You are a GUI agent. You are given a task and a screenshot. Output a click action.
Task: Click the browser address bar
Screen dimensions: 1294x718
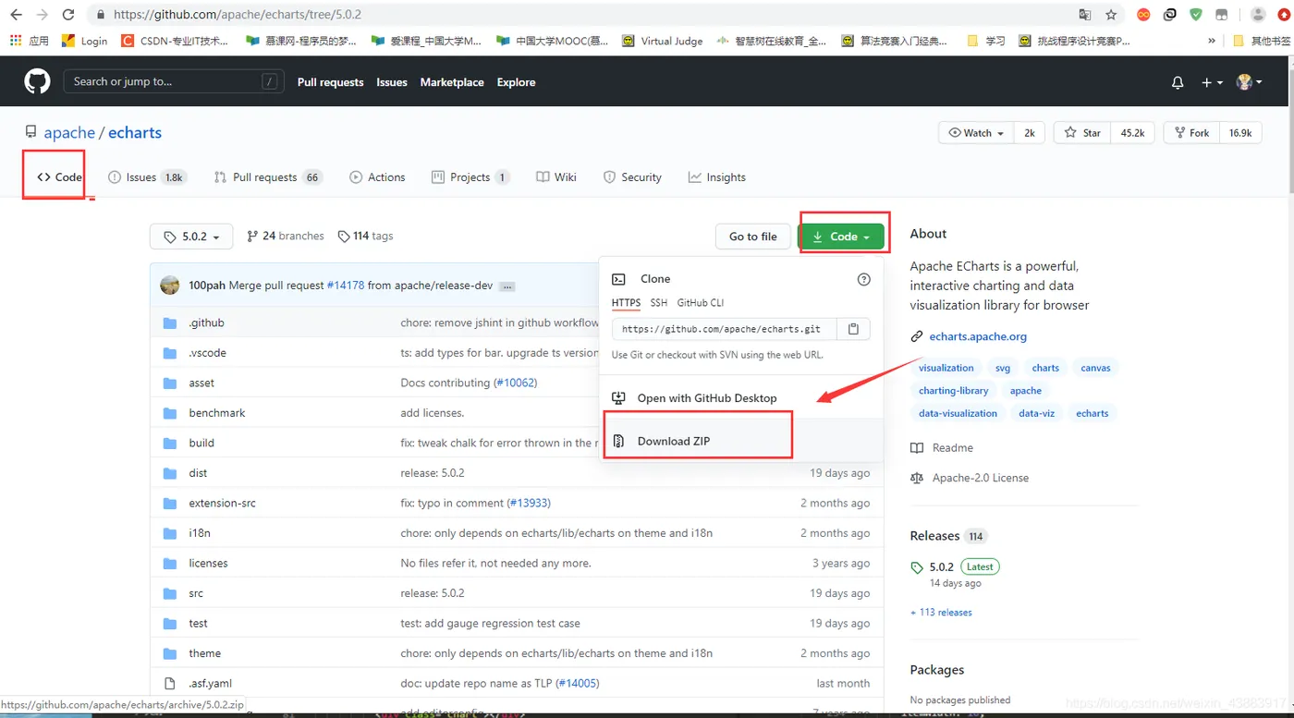pos(582,15)
